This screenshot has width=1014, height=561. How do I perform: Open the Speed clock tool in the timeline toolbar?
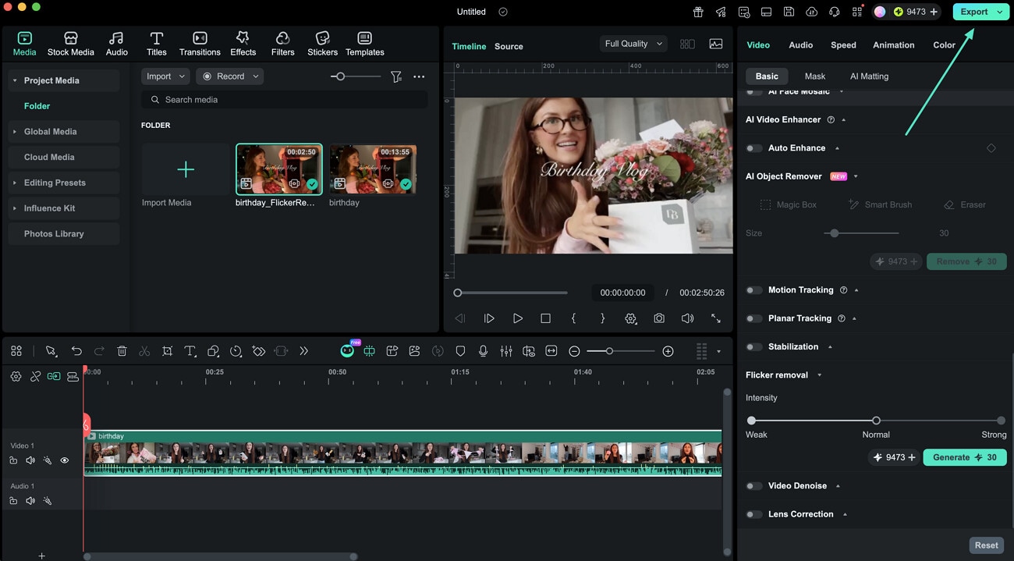point(236,350)
